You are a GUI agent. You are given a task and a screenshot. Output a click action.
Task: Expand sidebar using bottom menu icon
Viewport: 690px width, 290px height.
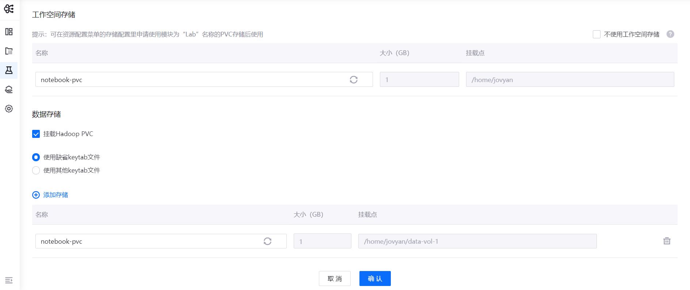(9, 280)
